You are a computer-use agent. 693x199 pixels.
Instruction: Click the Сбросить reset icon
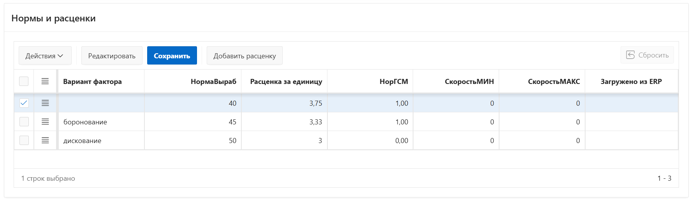(630, 55)
